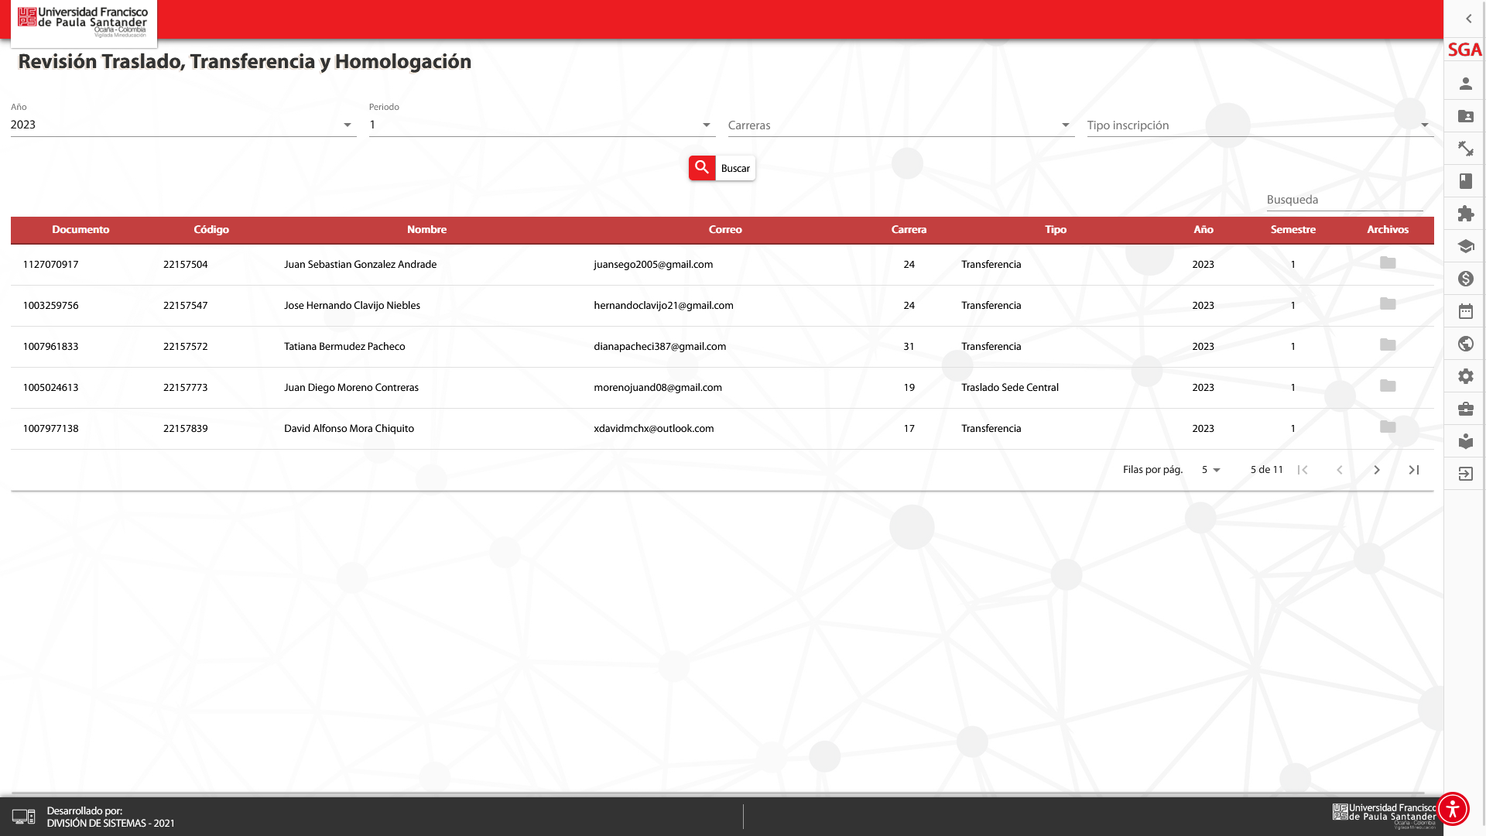Sort table by Nombre column header
Viewport: 1486px width, 836px height.
coord(426,230)
